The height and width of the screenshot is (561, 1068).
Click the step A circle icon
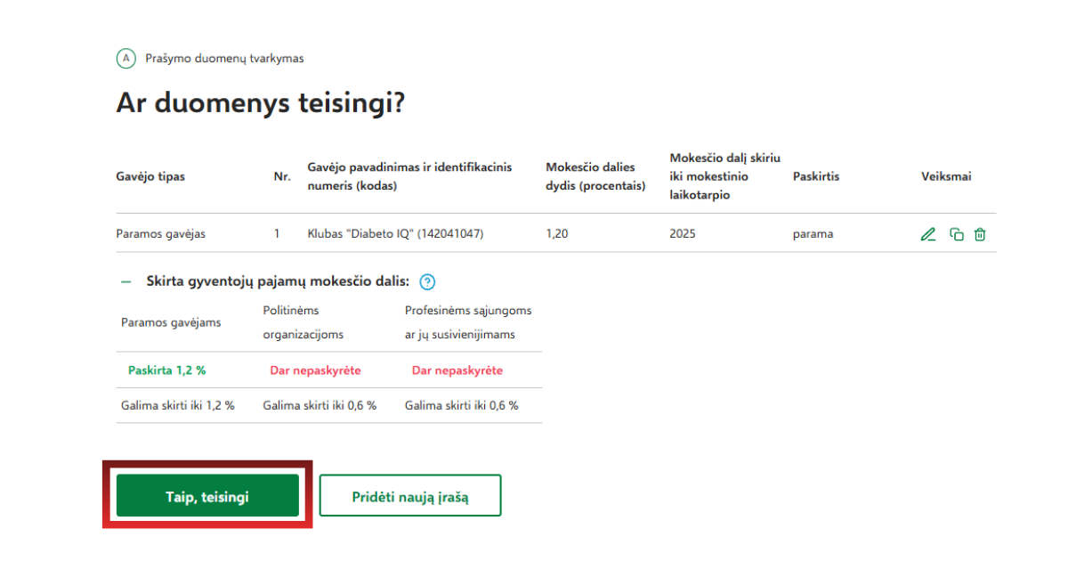[125, 59]
